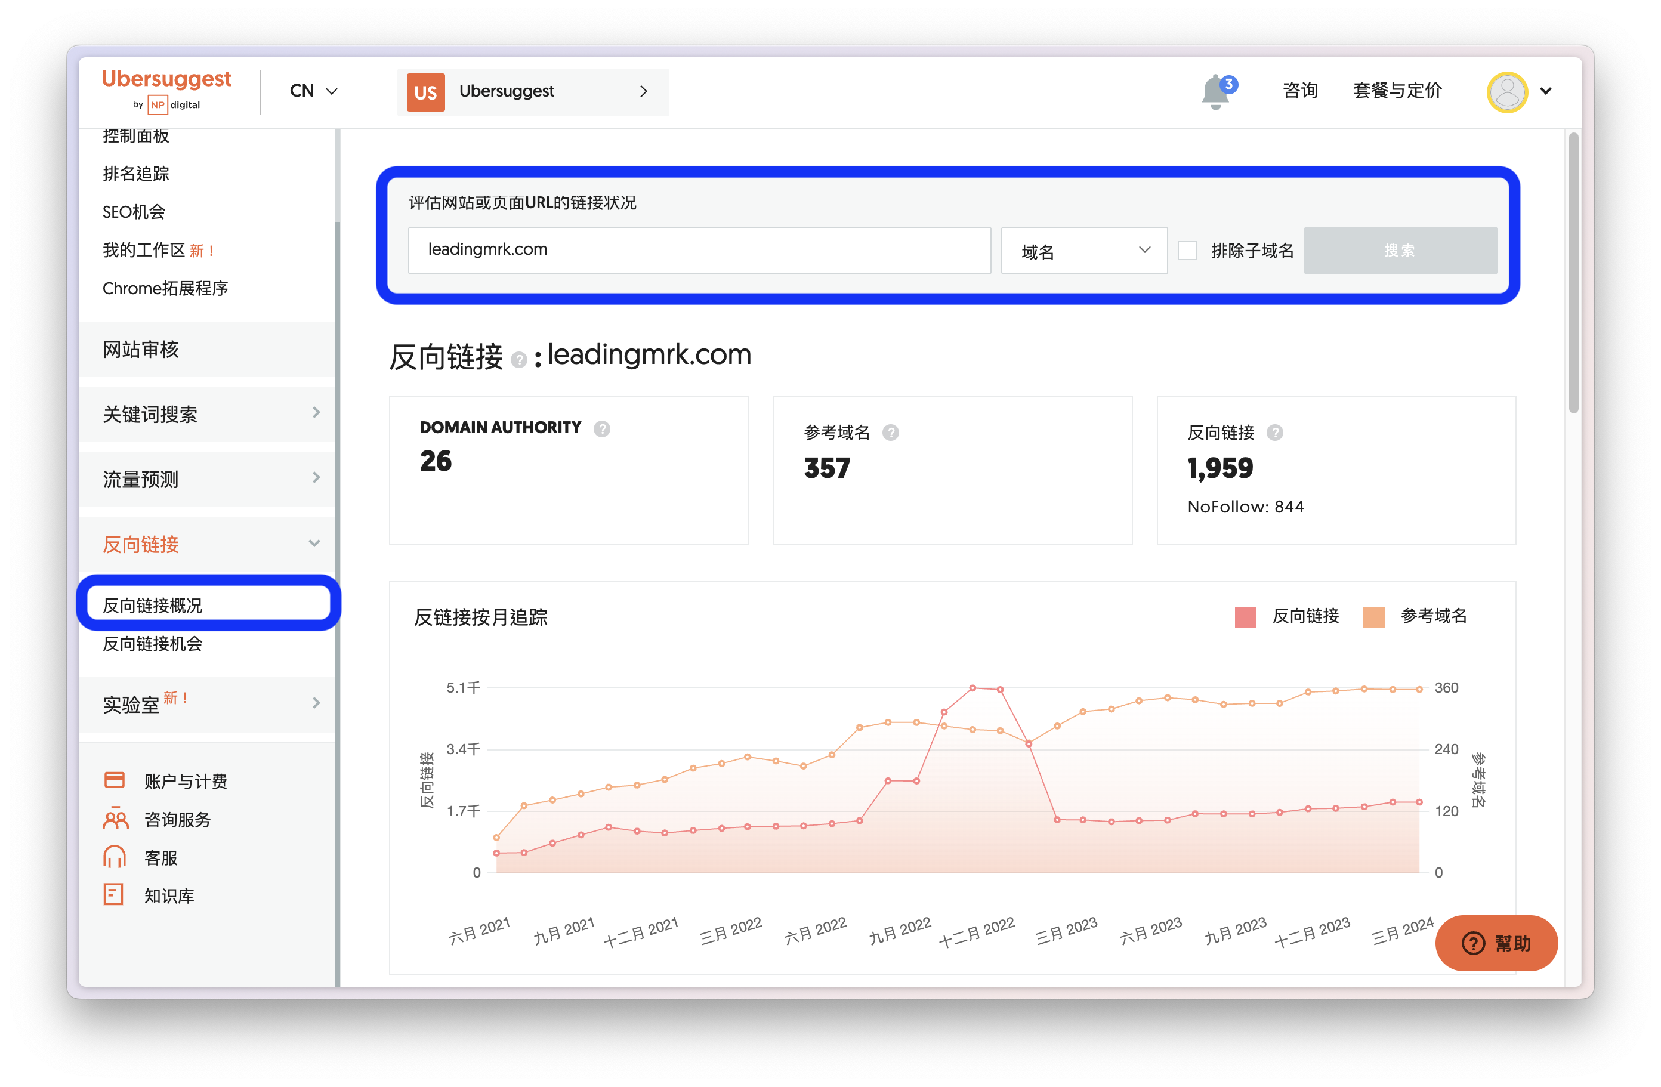Viewport: 1661px width, 1087px height.
Task: Toggle the 排除子域名 checkbox
Action: (1187, 251)
